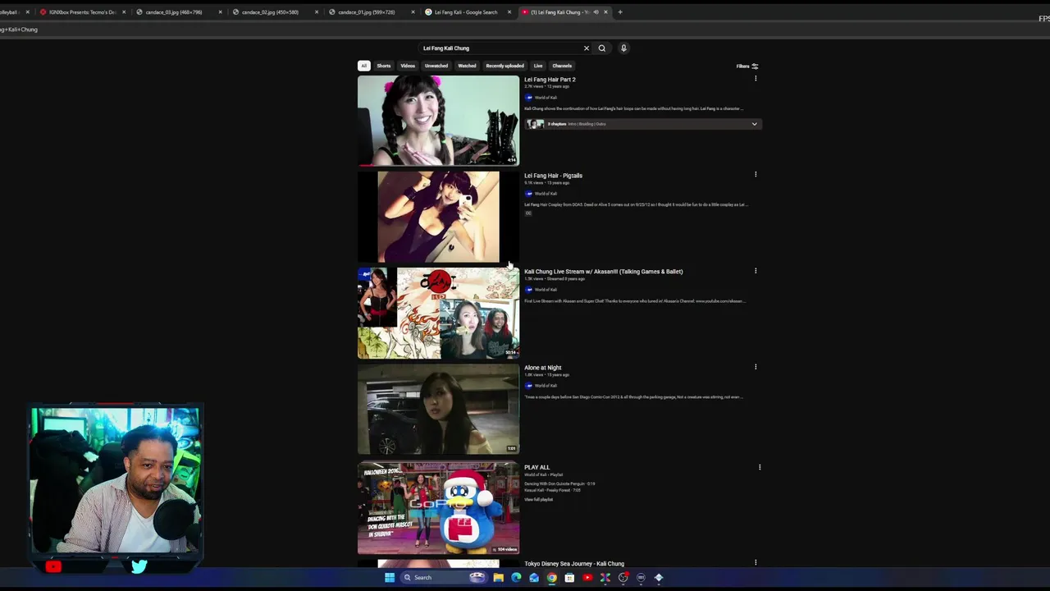Screen dimensions: 1050x591
Task: Launch Microsoft Edge from the taskbar
Action: tap(516, 577)
